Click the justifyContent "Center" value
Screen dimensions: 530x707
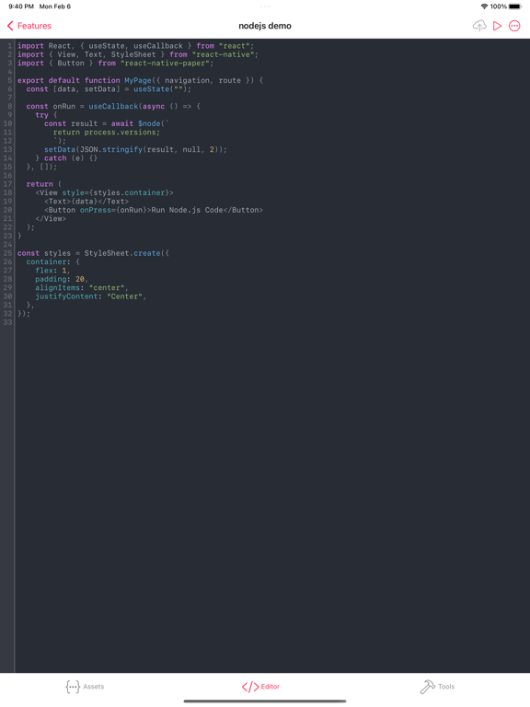tap(124, 296)
